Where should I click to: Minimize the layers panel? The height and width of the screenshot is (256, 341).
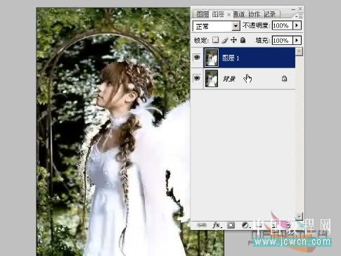pos(293,9)
